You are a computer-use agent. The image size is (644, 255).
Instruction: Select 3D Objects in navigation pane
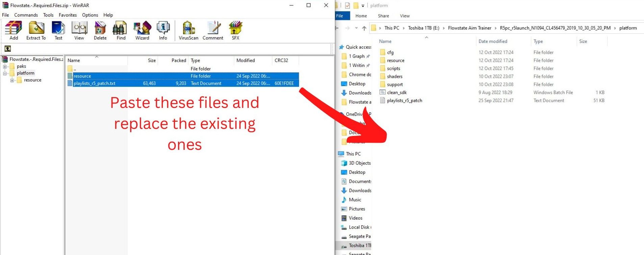(360, 163)
